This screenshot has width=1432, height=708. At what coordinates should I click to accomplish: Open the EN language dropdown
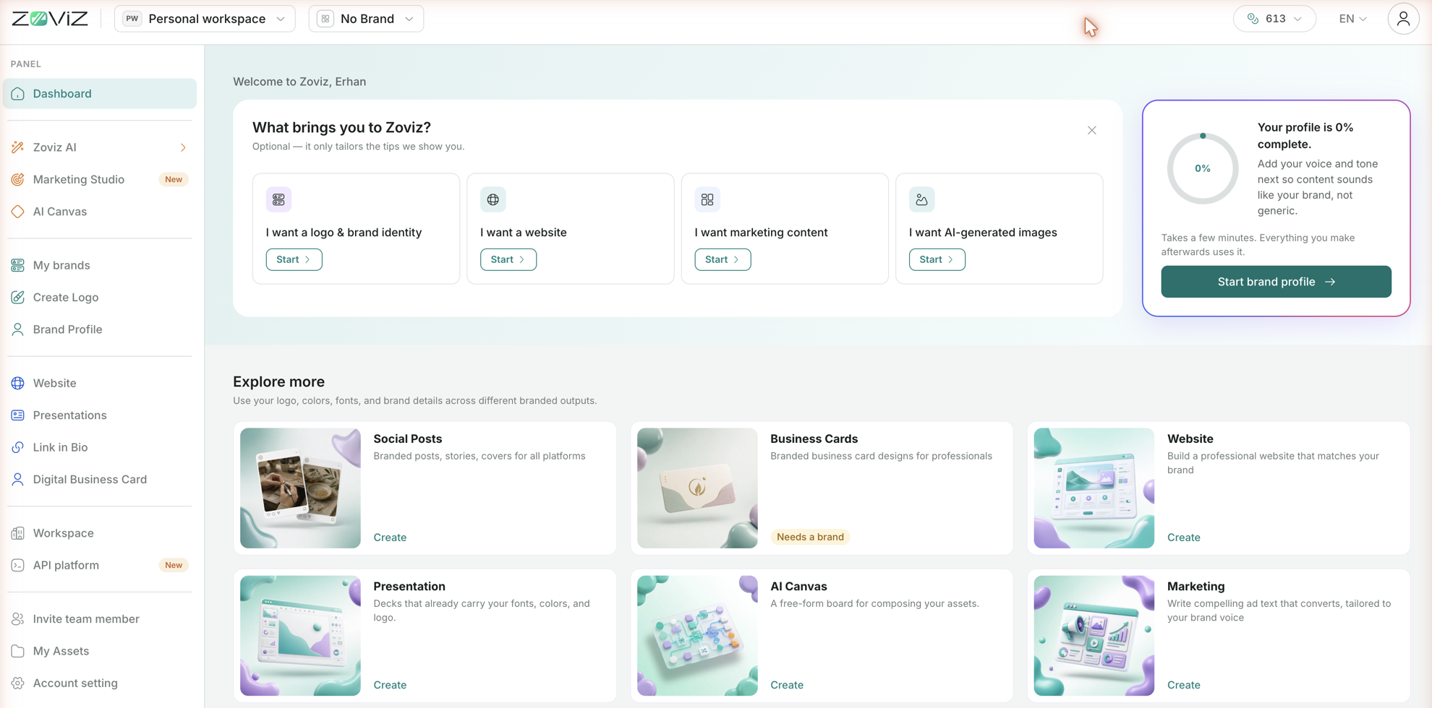[1352, 19]
